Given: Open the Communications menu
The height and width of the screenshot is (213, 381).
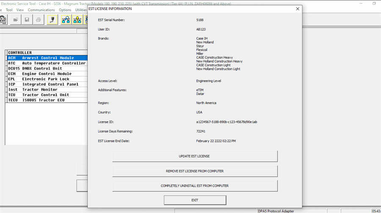Looking at the screenshot, I should tap(41, 10).
